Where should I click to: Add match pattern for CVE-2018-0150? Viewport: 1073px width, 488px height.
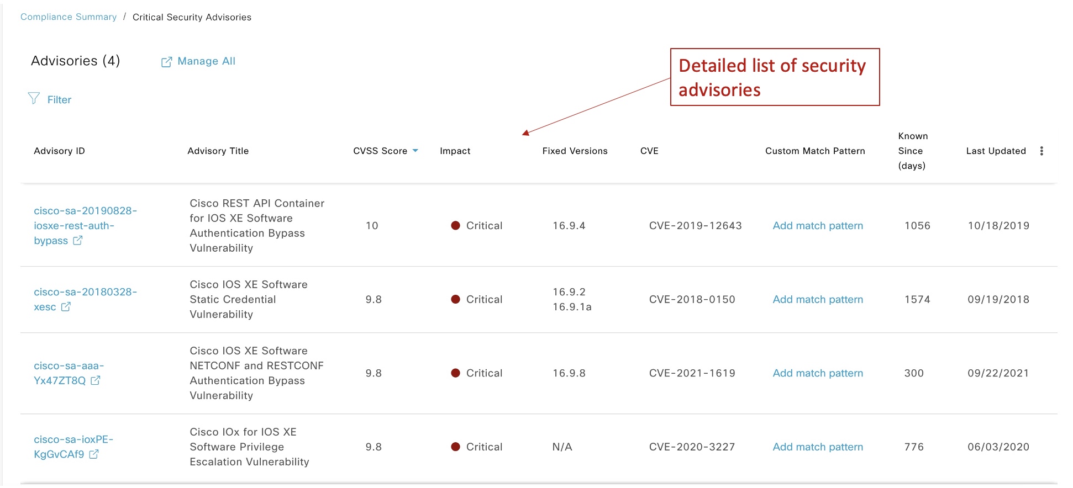pyautogui.click(x=817, y=300)
